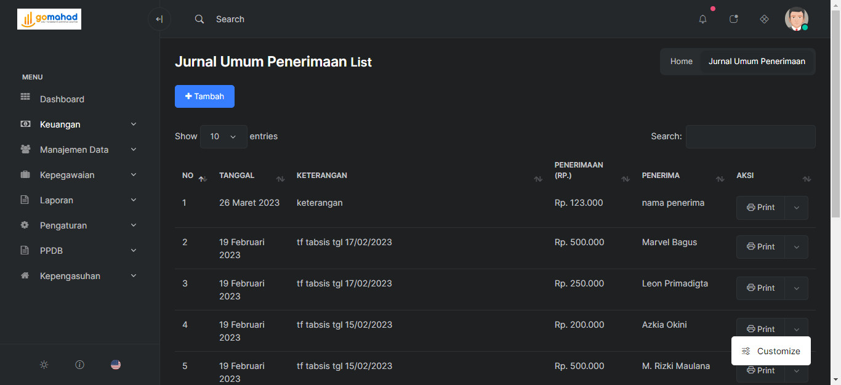Click the Tambah button
Viewport: 841px width, 385px height.
pyautogui.click(x=204, y=97)
